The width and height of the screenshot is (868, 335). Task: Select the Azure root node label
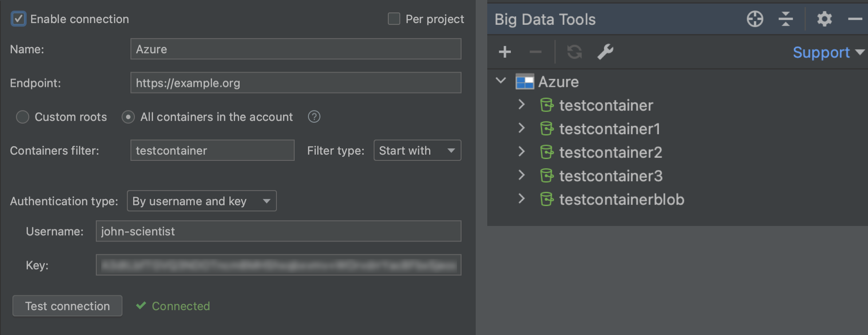[x=558, y=82]
